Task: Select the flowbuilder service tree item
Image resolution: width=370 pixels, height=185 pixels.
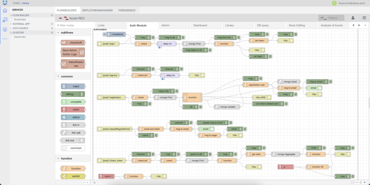Action: (20, 19)
